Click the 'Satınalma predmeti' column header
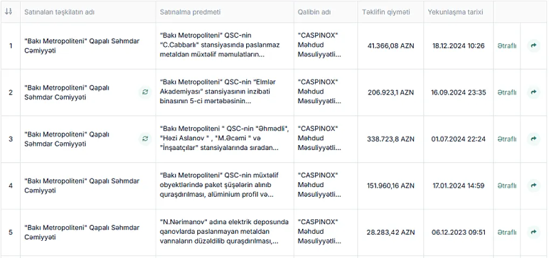This screenshot has width=549, height=258. [x=190, y=12]
